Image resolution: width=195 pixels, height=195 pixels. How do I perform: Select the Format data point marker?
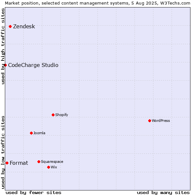(x=7, y=163)
